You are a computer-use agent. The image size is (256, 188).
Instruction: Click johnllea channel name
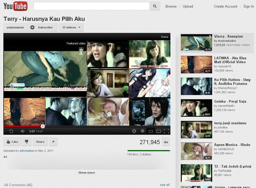223,128
